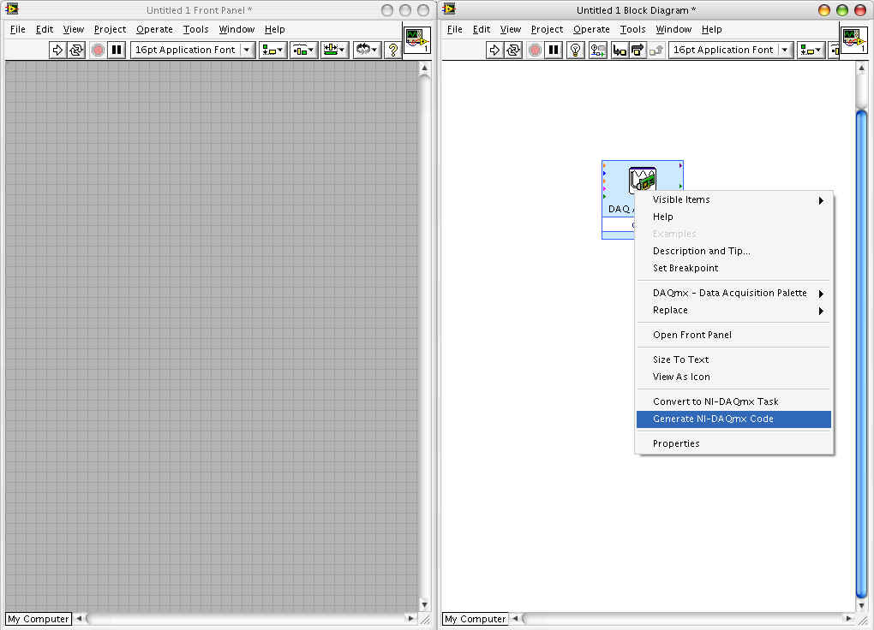Click VI icon pane in Front Panel

[417, 40]
